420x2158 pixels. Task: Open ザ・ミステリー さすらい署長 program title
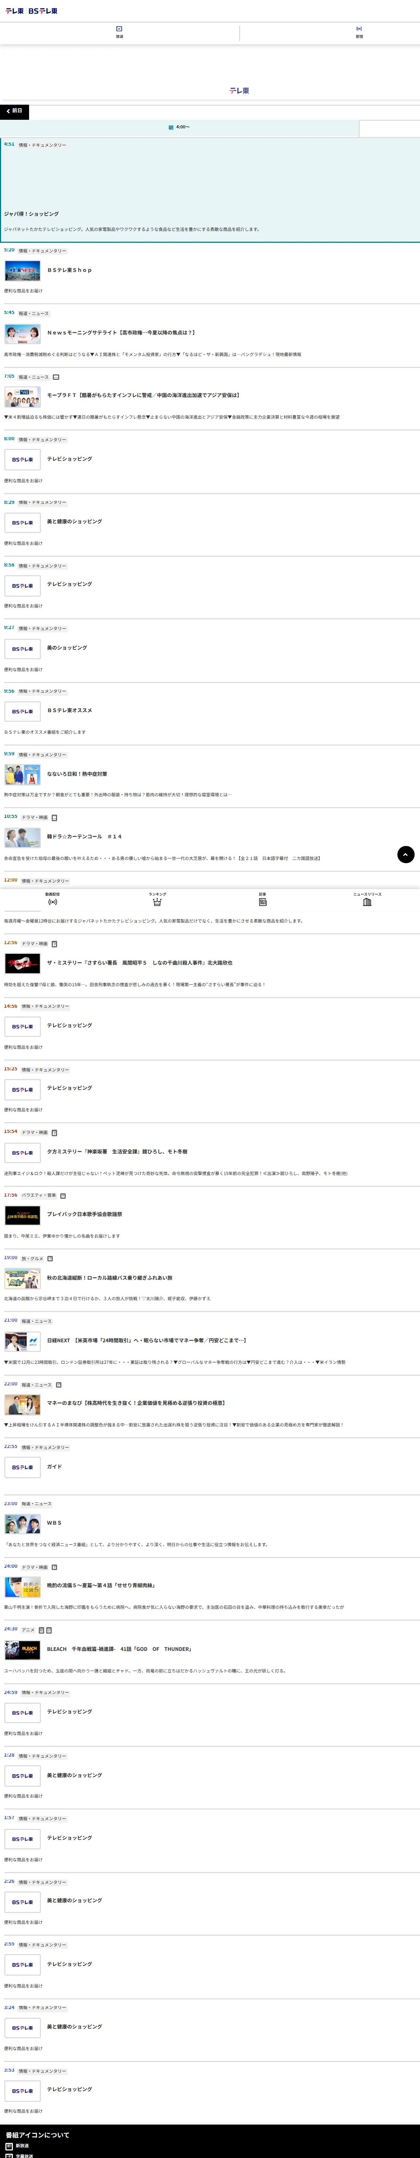point(140,962)
